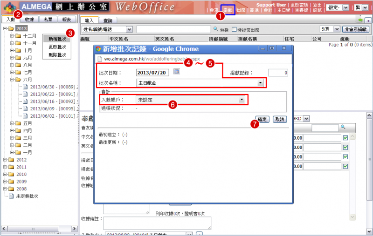Select the 2013/06/02 - [00101] batch

tap(52, 116)
